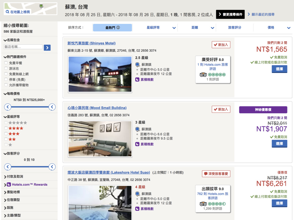
Task: Expand the 設施 filter section
Action: (9, 208)
